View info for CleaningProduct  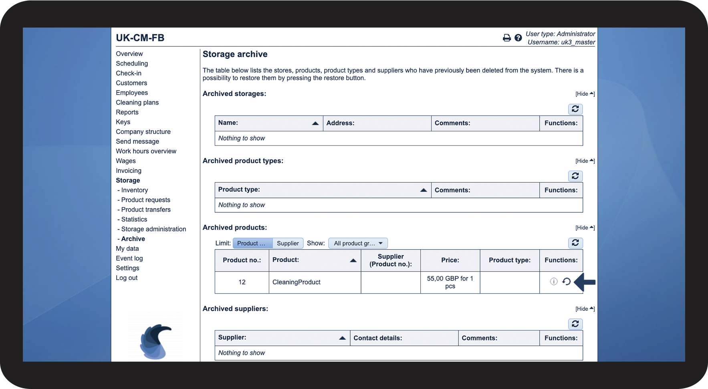coord(554,282)
